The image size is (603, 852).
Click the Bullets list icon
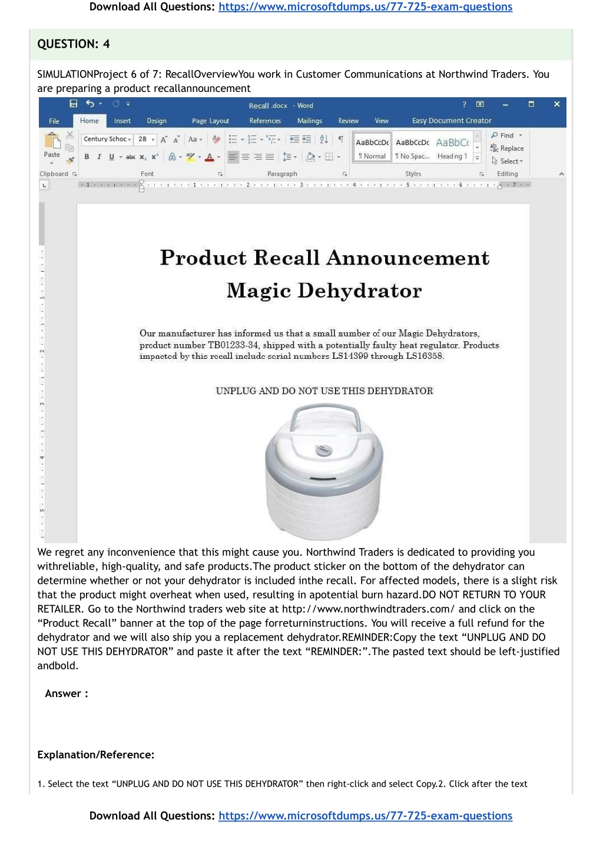[x=233, y=139]
